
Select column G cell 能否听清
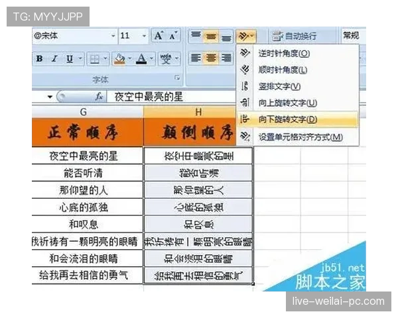(x=88, y=173)
